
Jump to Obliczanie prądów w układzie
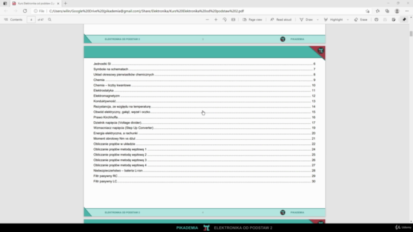[x=204, y=144]
